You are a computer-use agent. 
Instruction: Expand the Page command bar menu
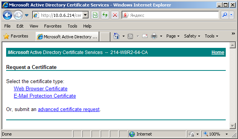173,36
